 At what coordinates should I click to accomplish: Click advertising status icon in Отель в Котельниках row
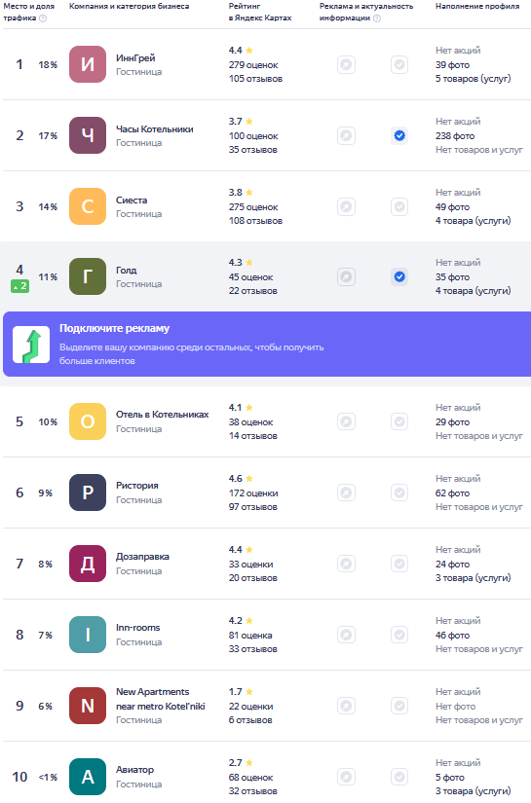[347, 422]
